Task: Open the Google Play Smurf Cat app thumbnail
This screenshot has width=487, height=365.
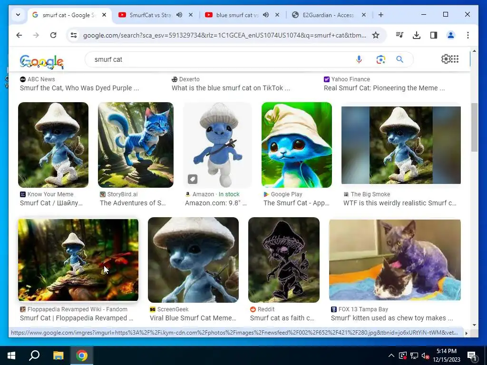Action: tap(297, 144)
